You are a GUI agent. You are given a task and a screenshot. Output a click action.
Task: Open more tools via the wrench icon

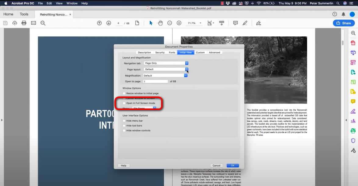click(353, 150)
